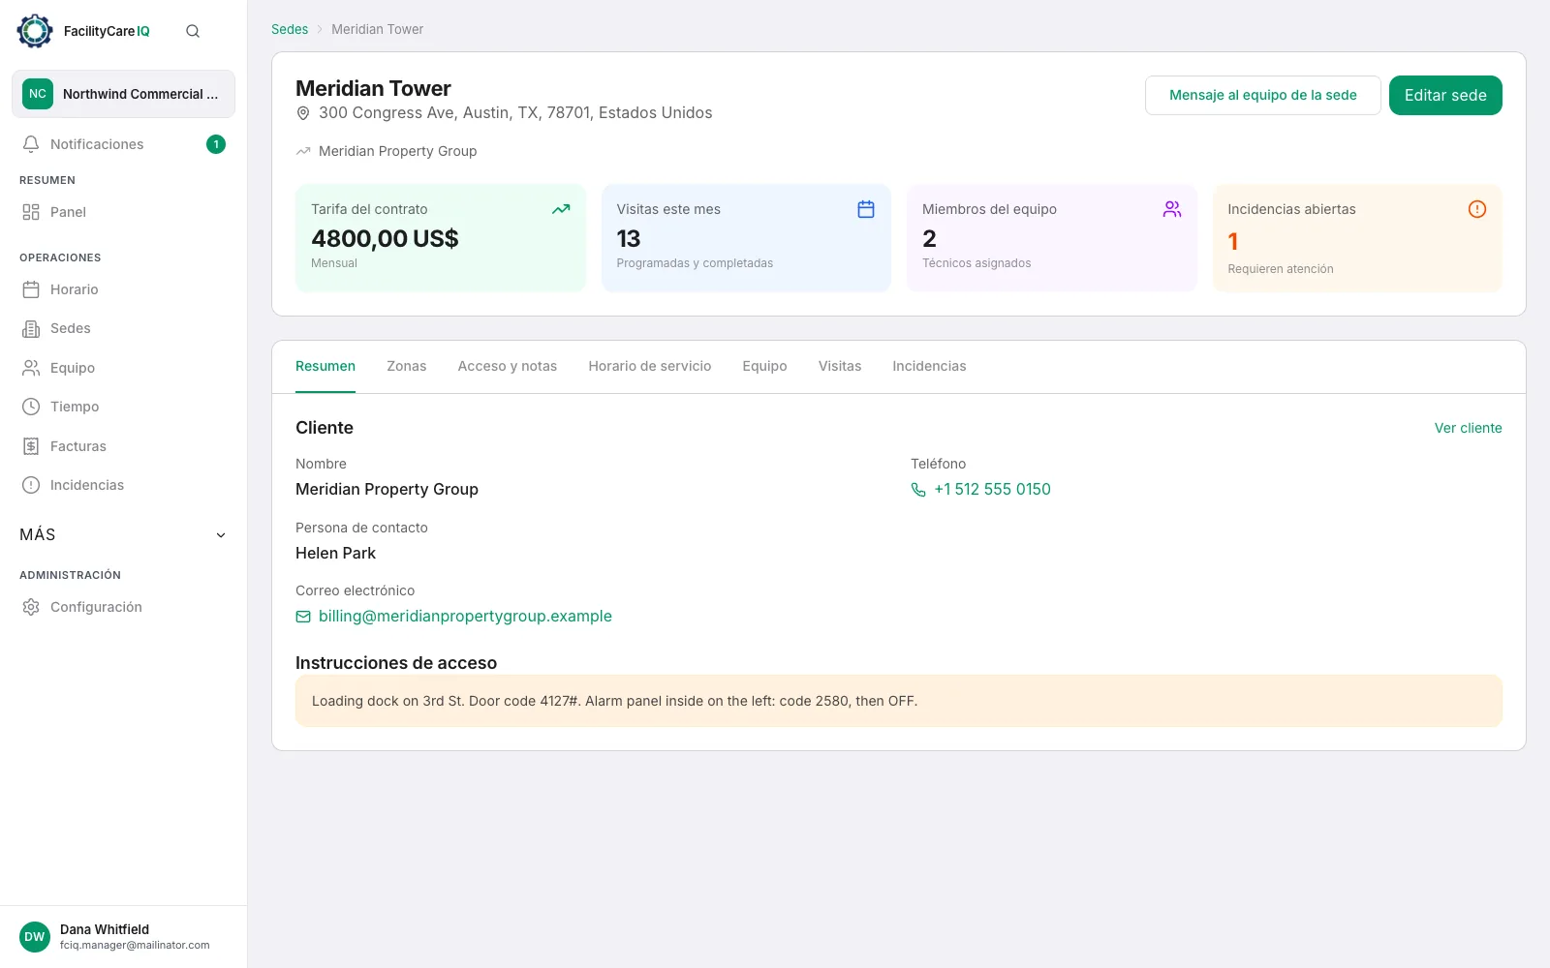Click the Sedes building icon

point(31,329)
